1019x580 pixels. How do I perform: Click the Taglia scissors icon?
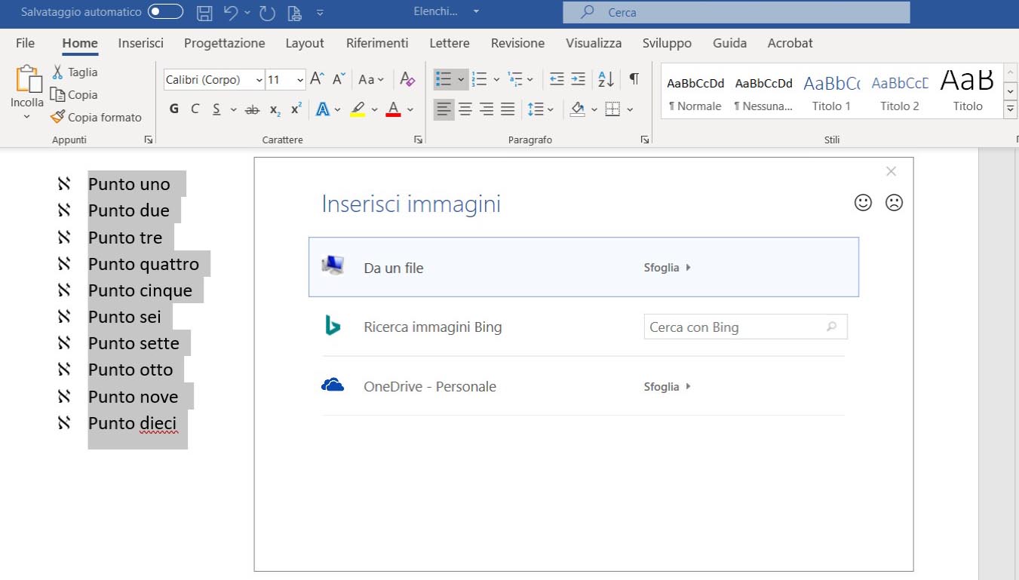(57, 72)
